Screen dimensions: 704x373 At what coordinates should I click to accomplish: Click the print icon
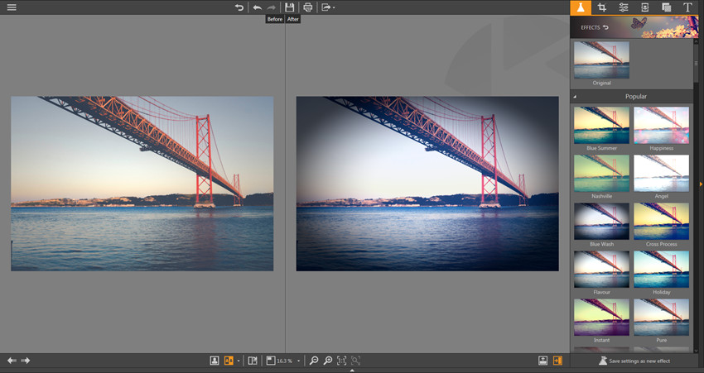point(307,7)
